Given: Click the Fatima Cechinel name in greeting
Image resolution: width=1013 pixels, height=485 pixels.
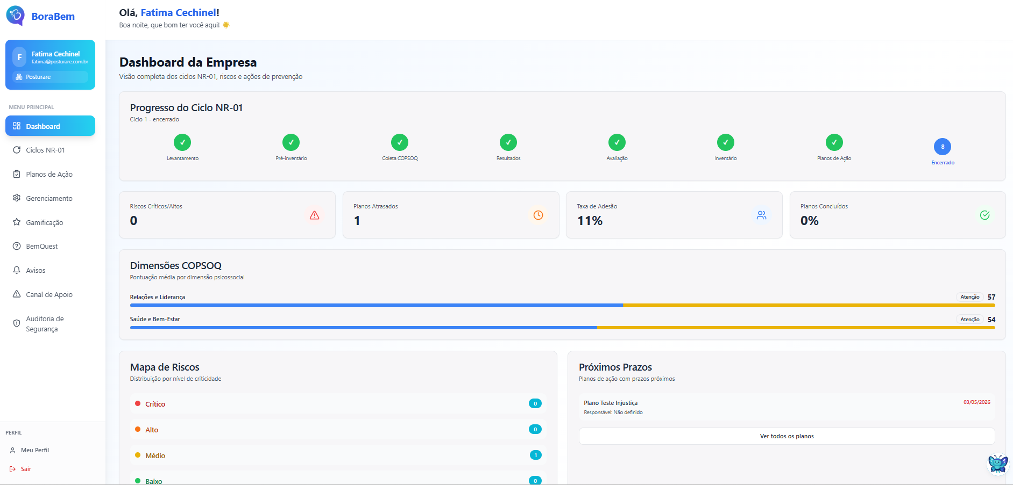Looking at the screenshot, I should (178, 12).
